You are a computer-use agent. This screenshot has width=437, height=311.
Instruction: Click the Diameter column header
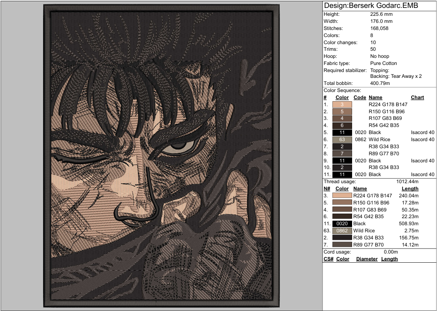[x=367, y=259]
